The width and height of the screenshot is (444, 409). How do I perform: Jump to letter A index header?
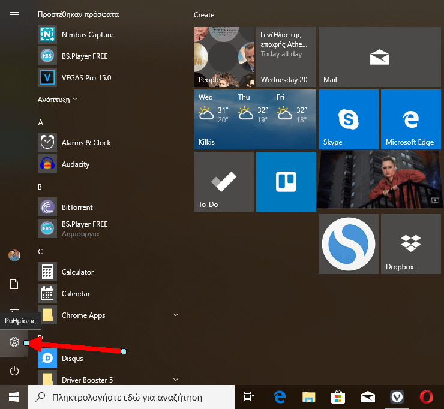click(41, 122)
